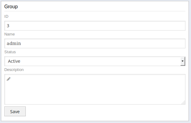The height and width of the screenshot is (123, 191).
Task: Click the pencil icon in Description box
Action: (9, 79)
